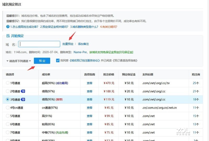The height and width of the screenshot is (141, 209).
Task: Click the blue question mark help icon
Action: coord(8,27)
